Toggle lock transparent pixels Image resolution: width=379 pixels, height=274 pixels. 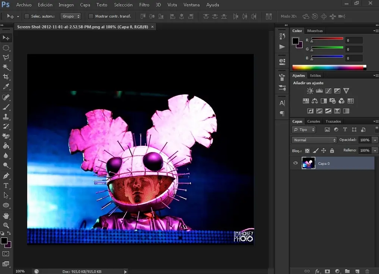click(307, 151)
